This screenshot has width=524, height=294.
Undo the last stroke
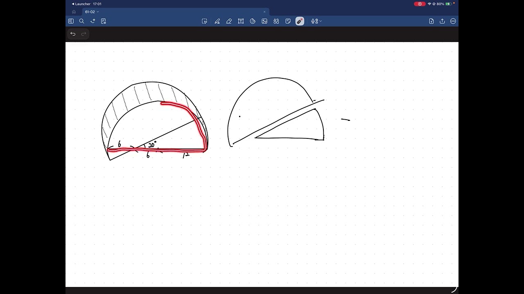coord(73,34)
